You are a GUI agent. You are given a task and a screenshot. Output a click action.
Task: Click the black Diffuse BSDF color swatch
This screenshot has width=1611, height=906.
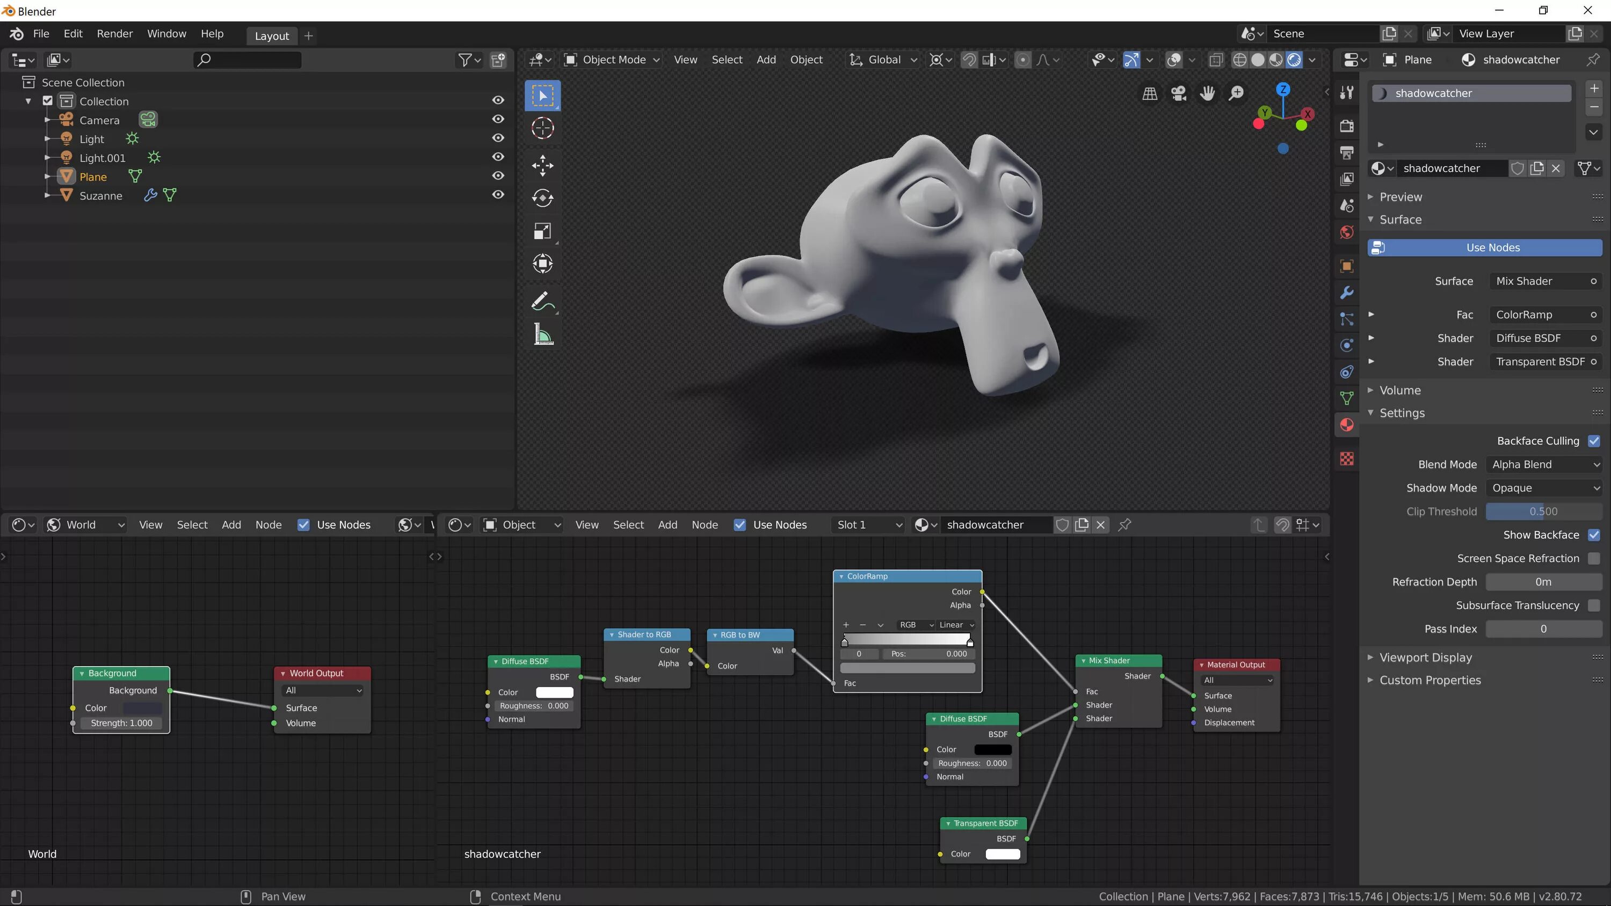(992, 749)
